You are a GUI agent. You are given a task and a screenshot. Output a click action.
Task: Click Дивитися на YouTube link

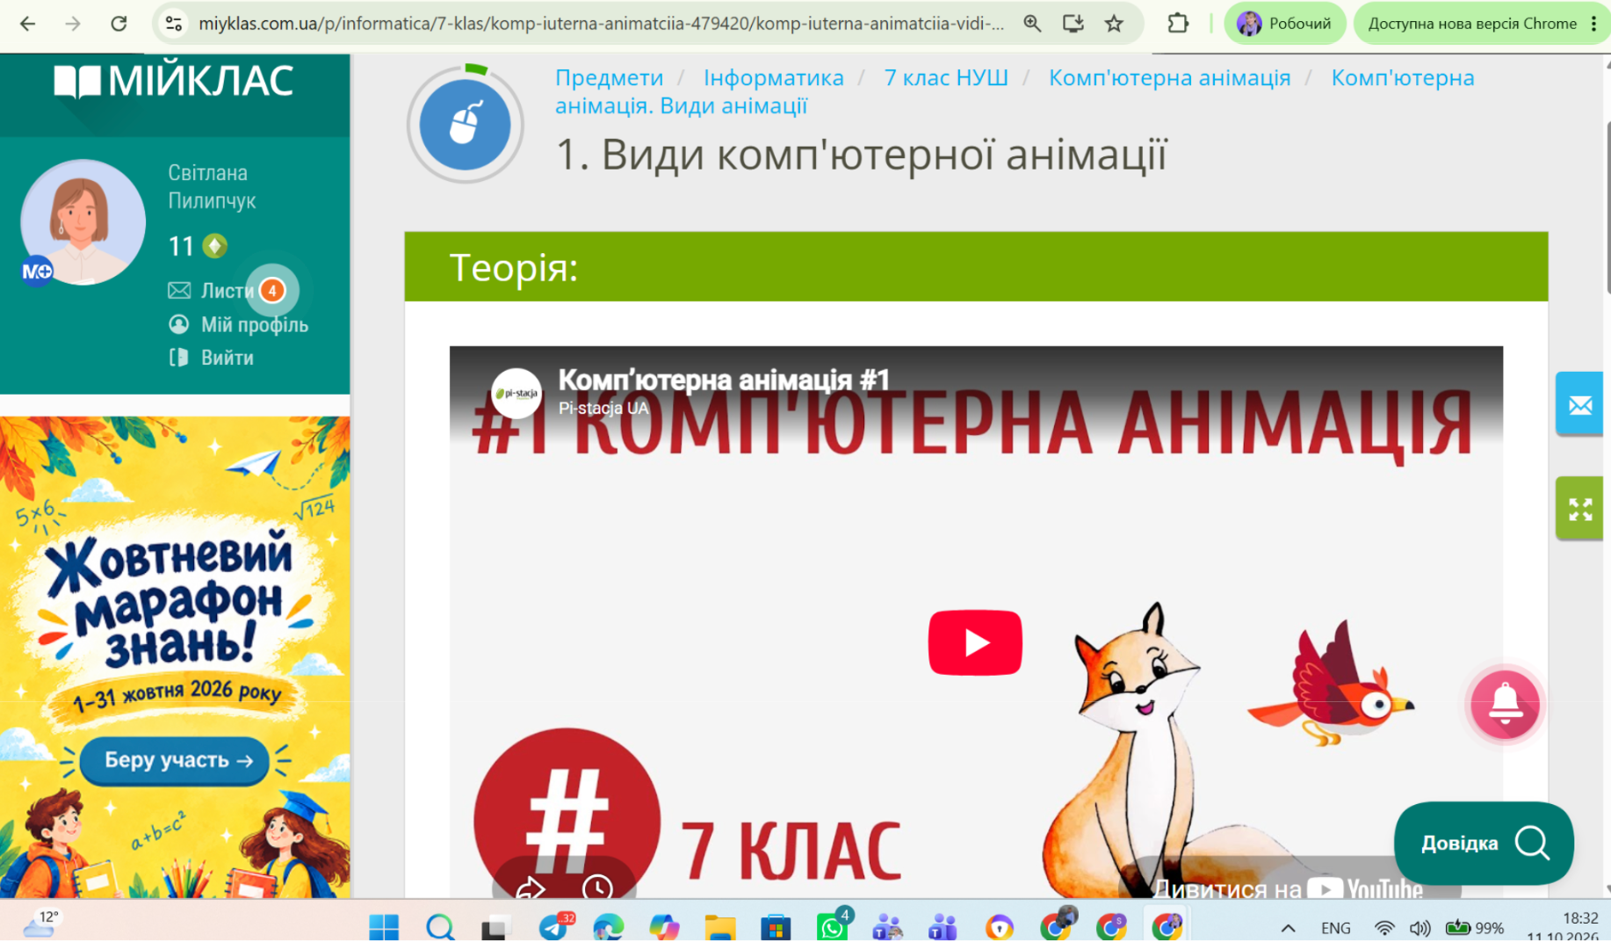click(1288, 888)
